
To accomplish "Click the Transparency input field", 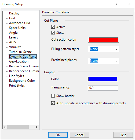I will pos(103,88).
